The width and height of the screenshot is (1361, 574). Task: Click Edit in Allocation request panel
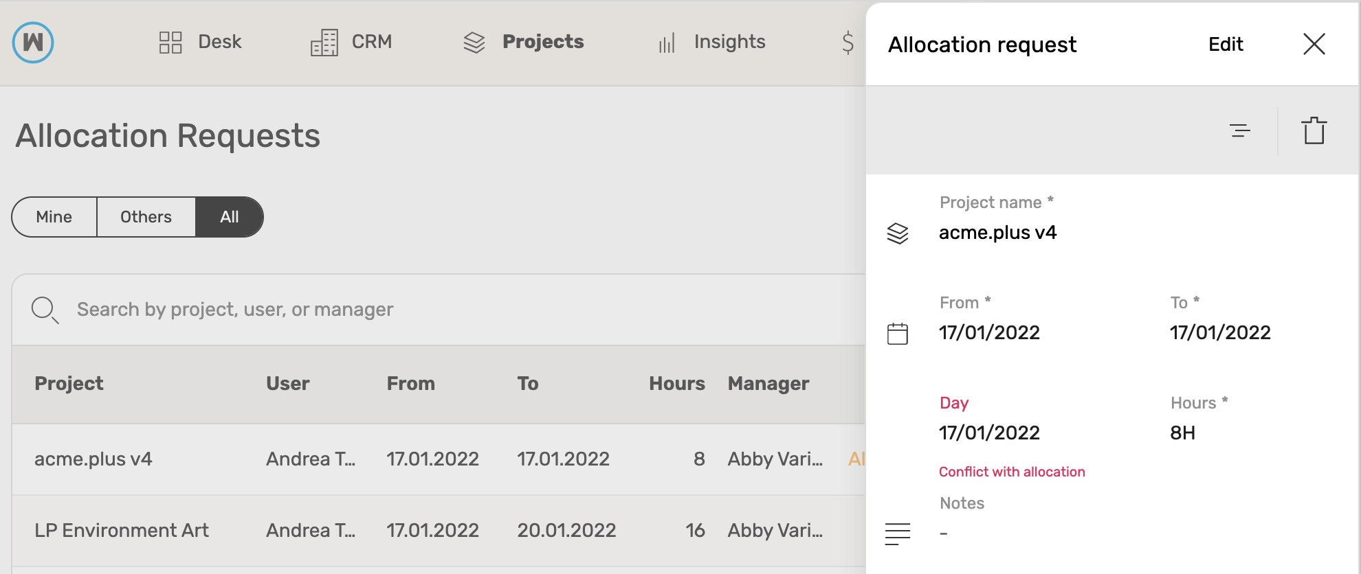(x=1226, y=45)
